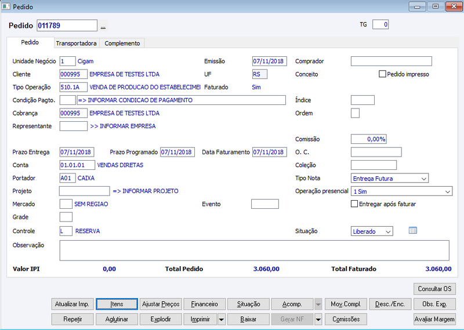
Task: Click the Itens button
Action: (x=117, y=304)
